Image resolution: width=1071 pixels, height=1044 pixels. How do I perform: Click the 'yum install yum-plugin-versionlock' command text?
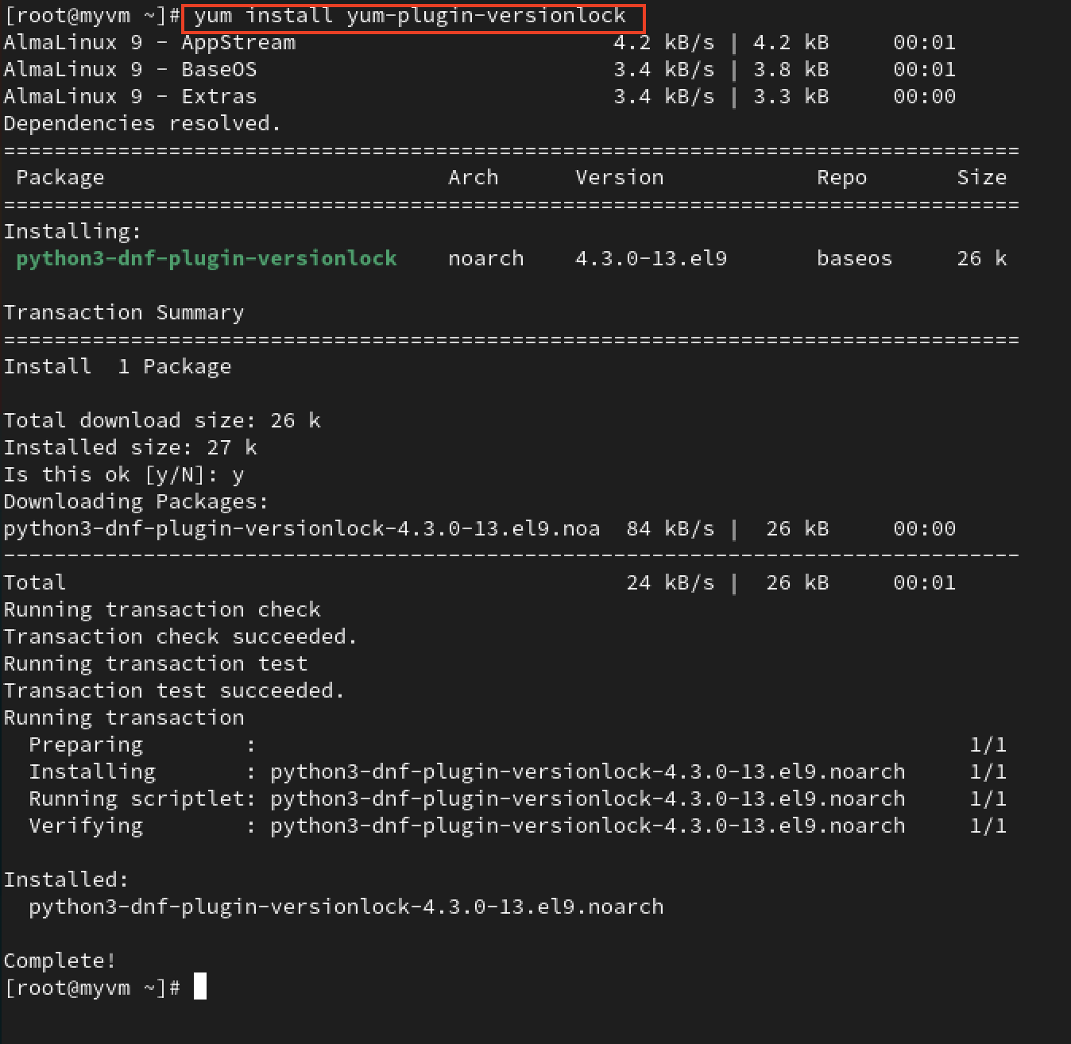(x=410, y=16)
